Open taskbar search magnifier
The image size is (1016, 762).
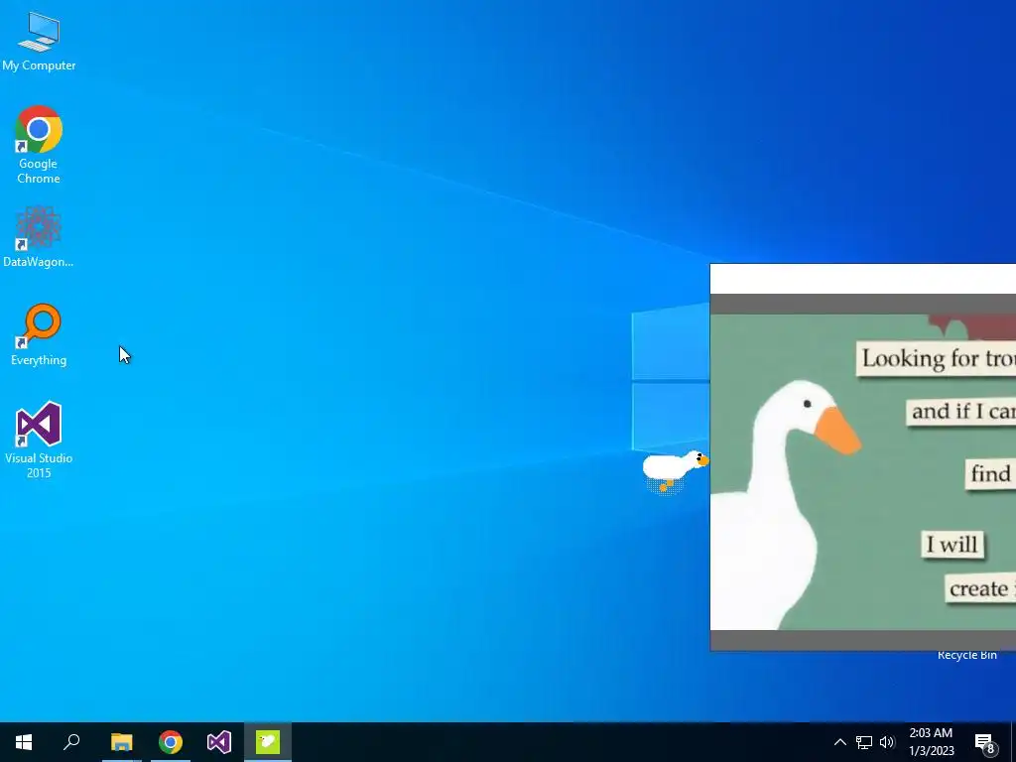71,742
